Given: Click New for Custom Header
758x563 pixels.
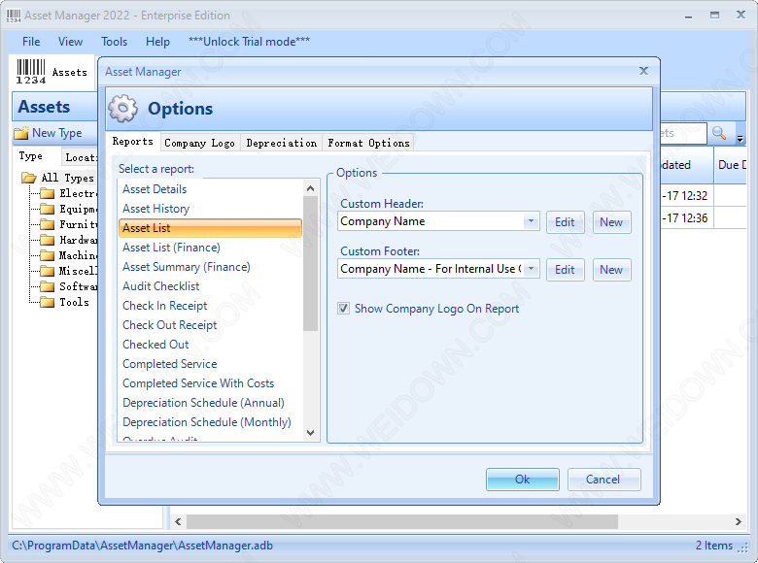Looking at the screenshot, I should tap(611, 222).
